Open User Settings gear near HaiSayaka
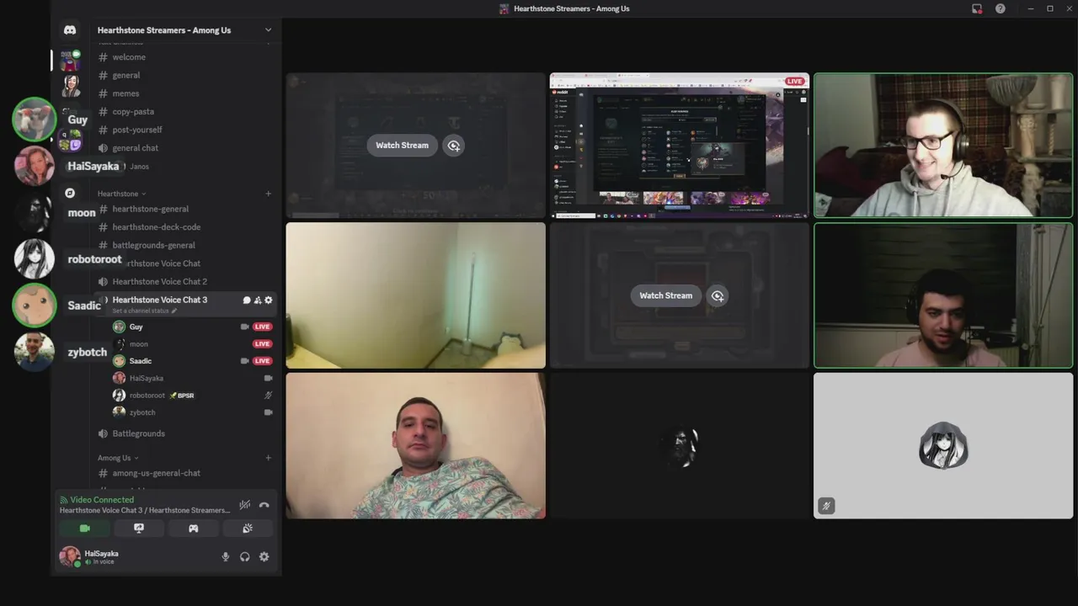The height and width of the screenshot is (606, 1078). pos(264,556)
